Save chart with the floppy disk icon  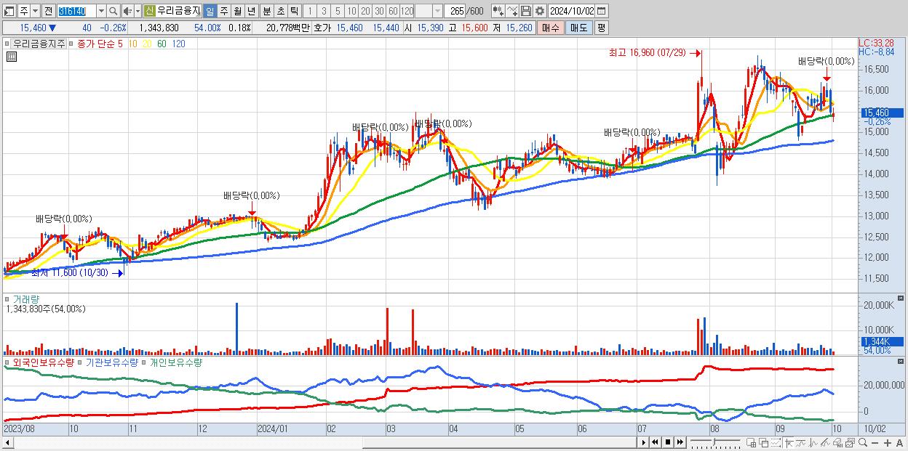526,11
